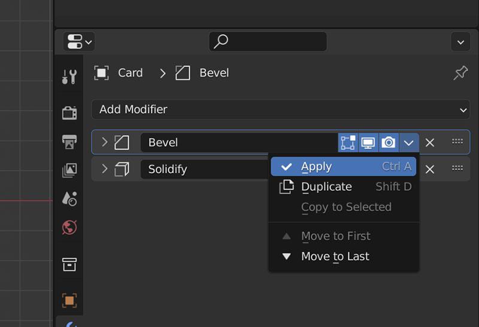Open the Render properties tab
This screenshot has width=479, height=327.
(69, 112)
